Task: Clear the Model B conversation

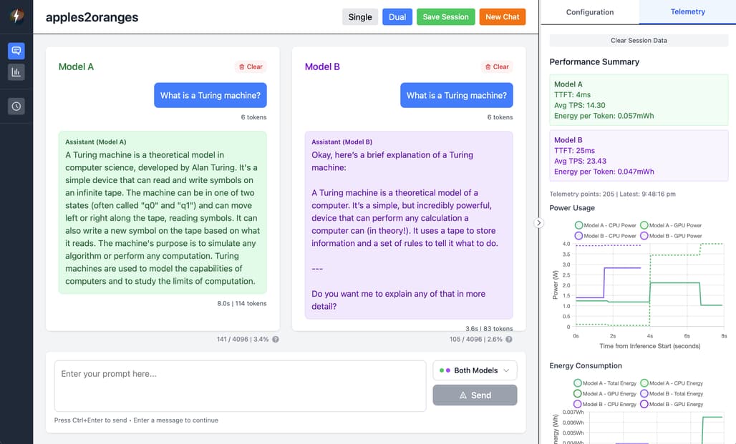Action: click(x=497, y=66)
